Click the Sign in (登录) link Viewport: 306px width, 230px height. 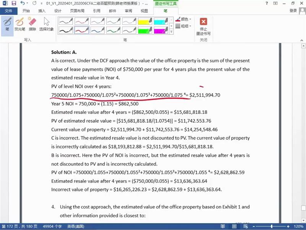(x=293, y=11)
